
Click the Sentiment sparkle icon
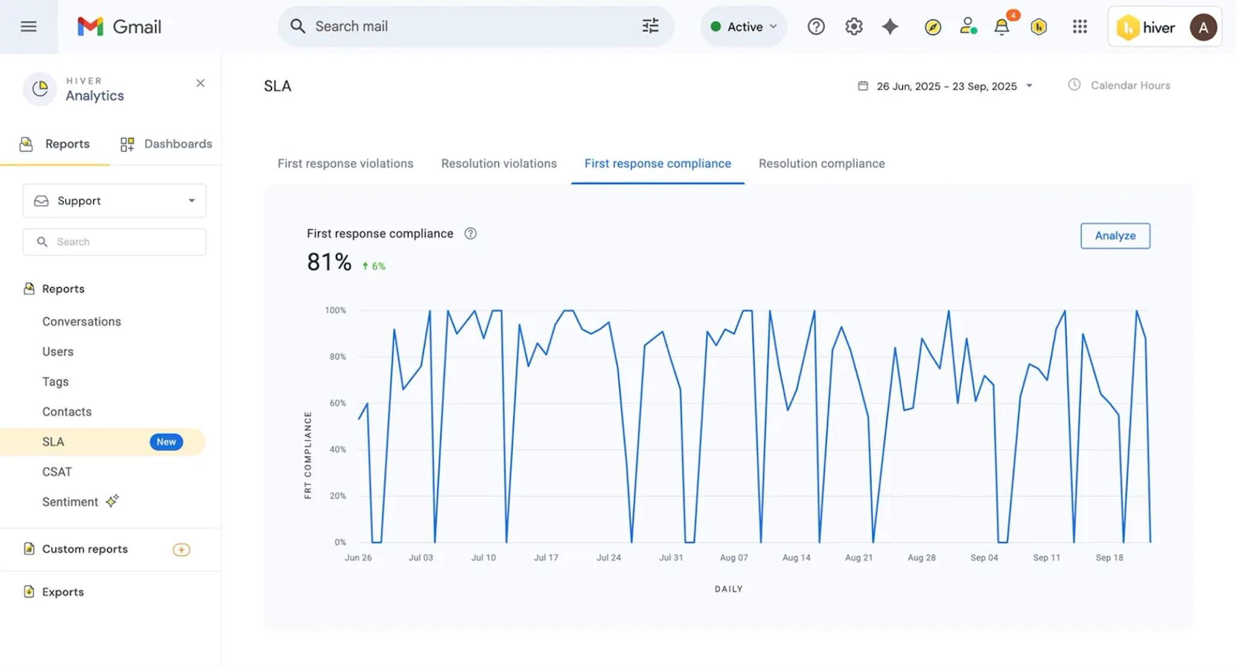[112, 501]
